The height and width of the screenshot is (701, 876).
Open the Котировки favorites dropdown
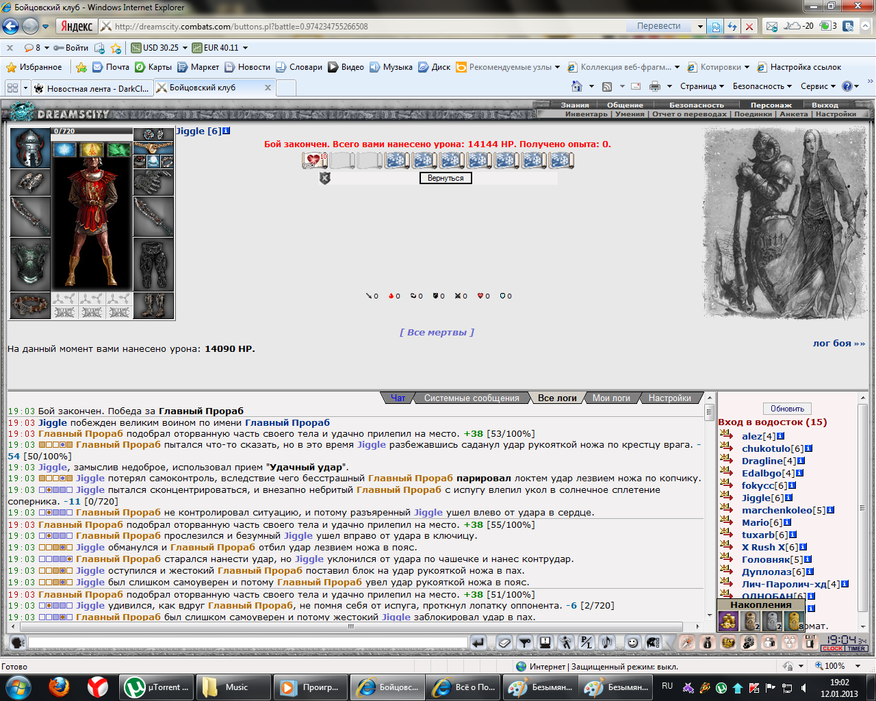pos(745,67)
